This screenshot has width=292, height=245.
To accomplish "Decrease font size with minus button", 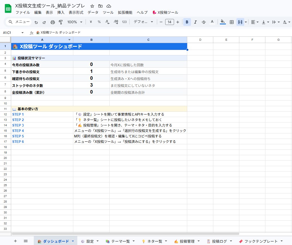I will click(x=161, y=22).
